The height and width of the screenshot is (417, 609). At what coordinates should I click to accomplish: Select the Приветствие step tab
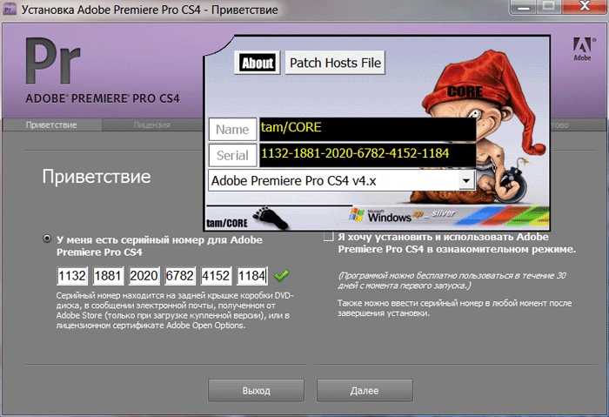[51, 124]
